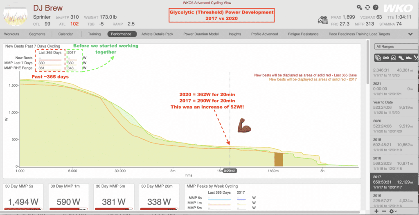Click the power duration model bike icon
Viewport: 419px width, 215px height.
tap(322, 20)
